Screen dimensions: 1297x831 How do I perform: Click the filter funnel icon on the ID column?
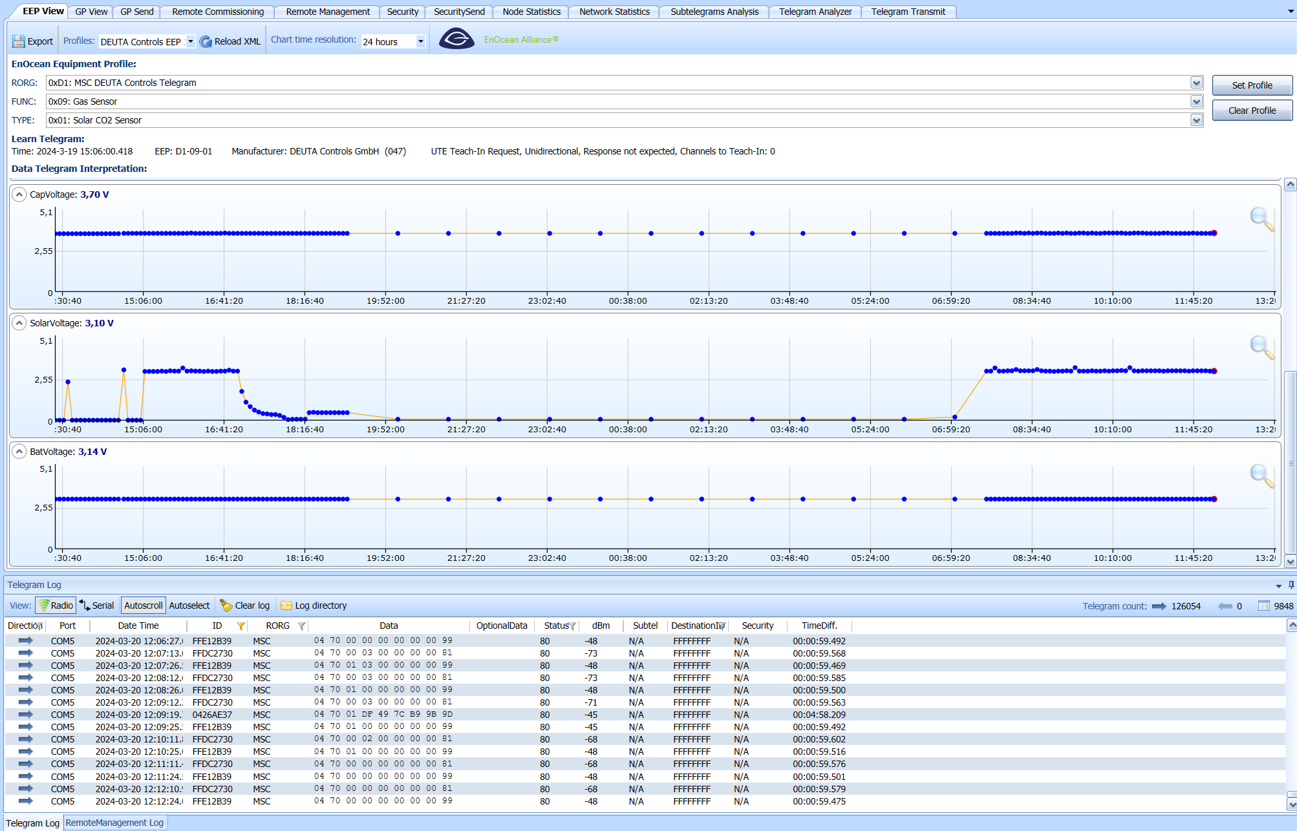[241, 626]
